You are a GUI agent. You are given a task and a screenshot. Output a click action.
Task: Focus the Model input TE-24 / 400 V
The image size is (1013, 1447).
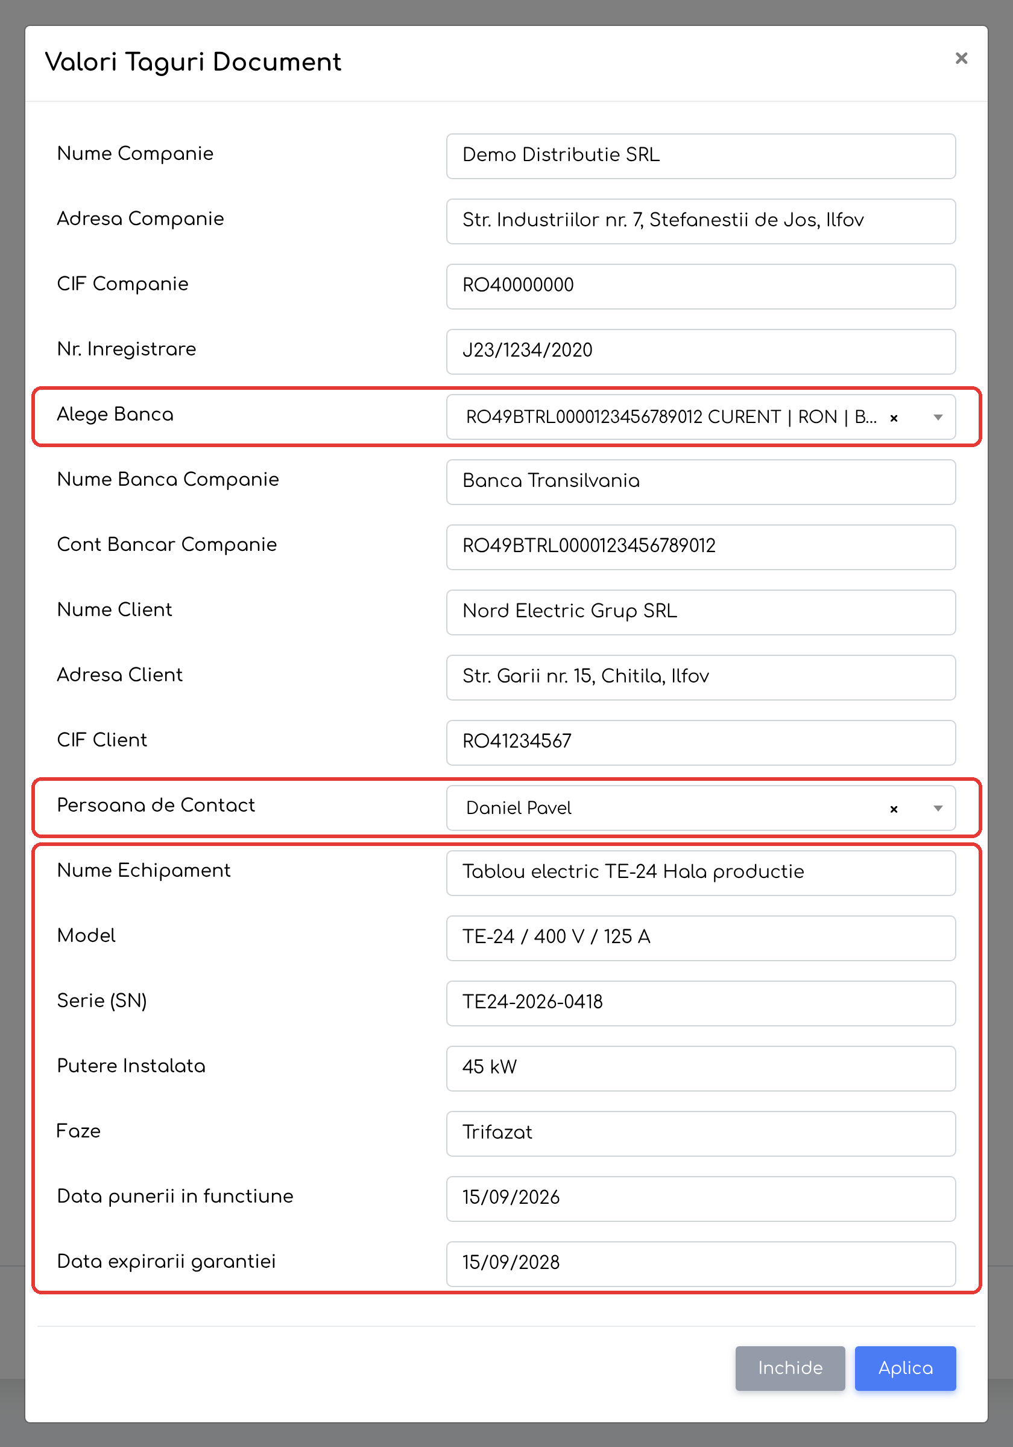[x=701, y=938]
